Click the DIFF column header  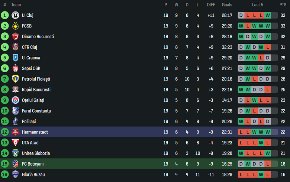[x=211, y=5]
